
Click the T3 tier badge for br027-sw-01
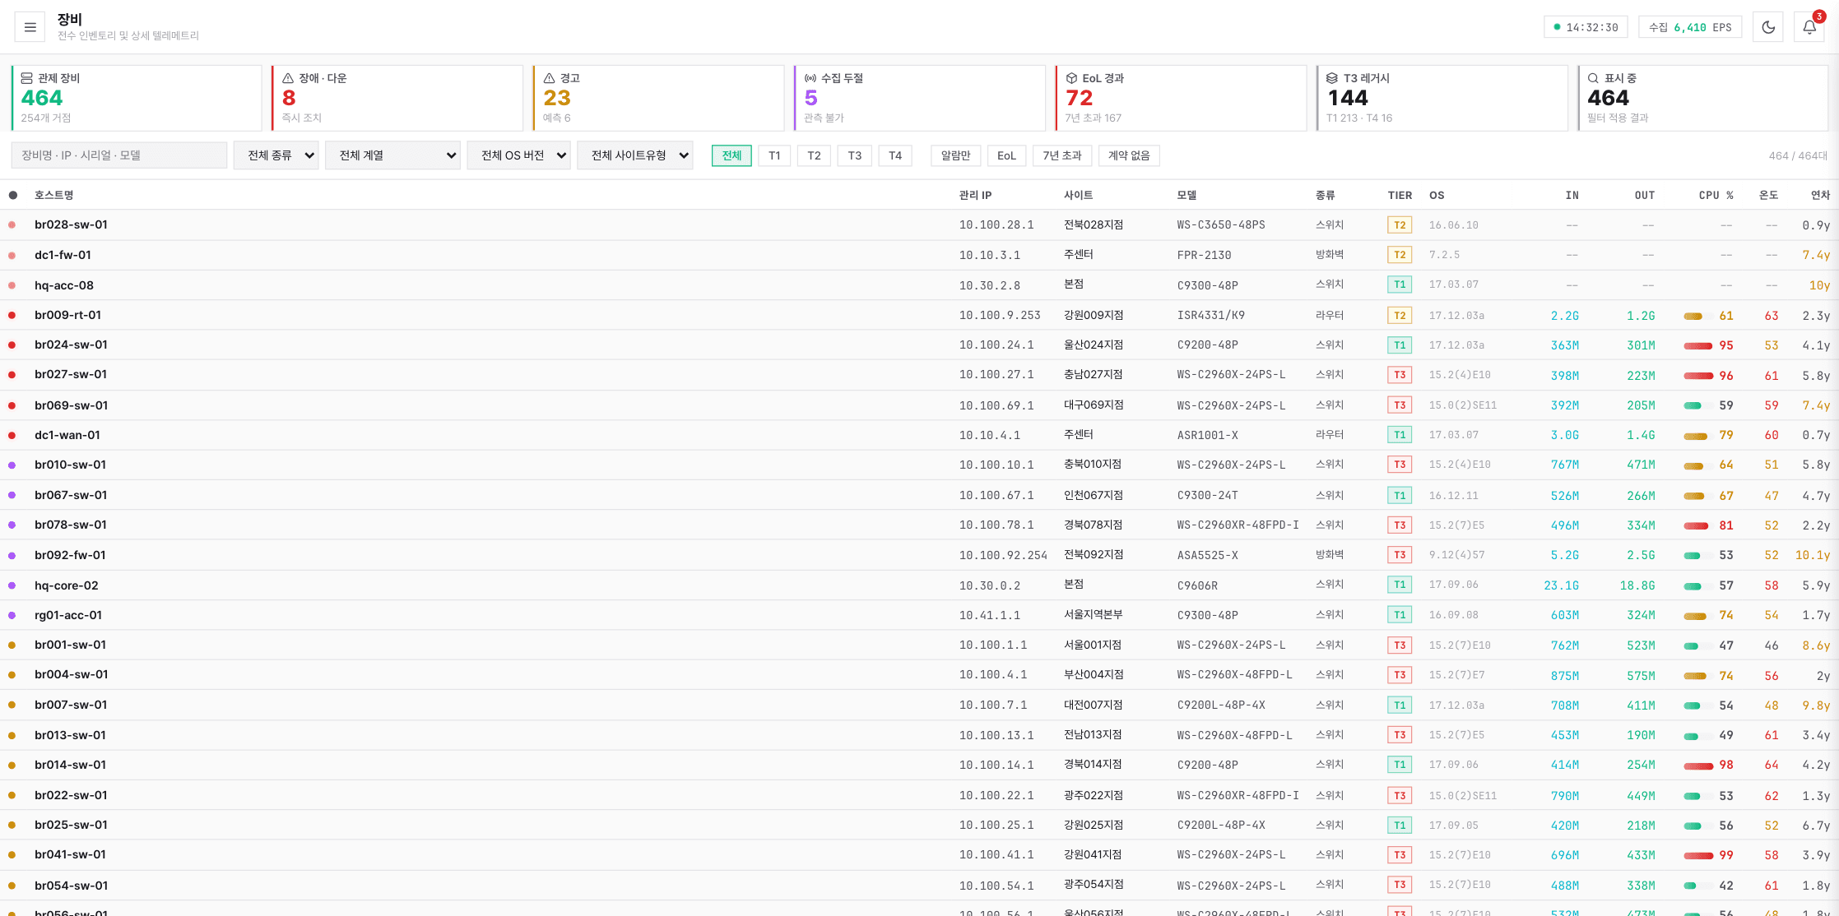point(1400,375)
